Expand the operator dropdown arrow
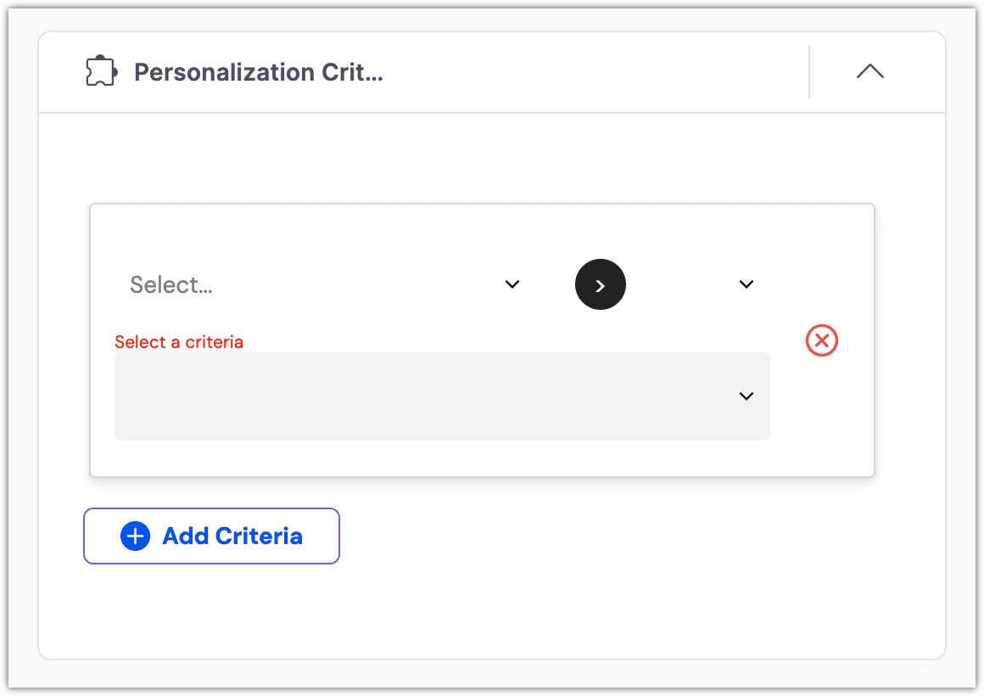The image size is (984, 696). [x=746, y=284]
